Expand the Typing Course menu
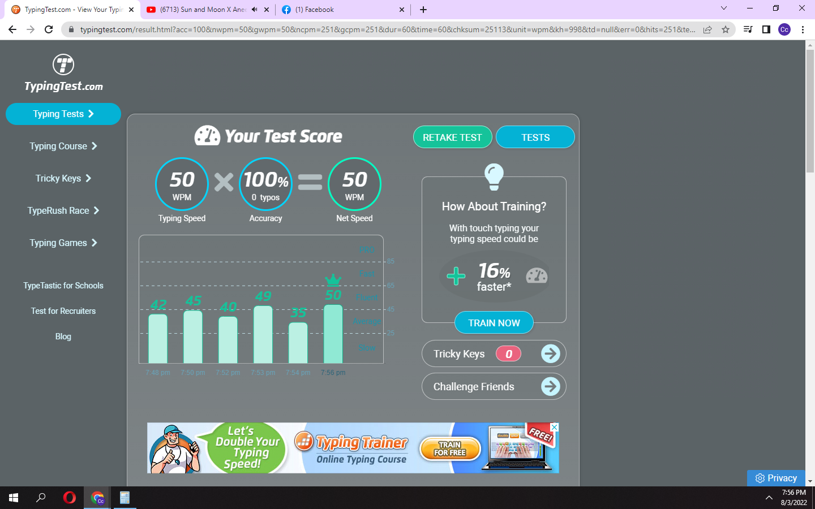Image resolution: width=815 pixels, height=509 pixels. 63,146
